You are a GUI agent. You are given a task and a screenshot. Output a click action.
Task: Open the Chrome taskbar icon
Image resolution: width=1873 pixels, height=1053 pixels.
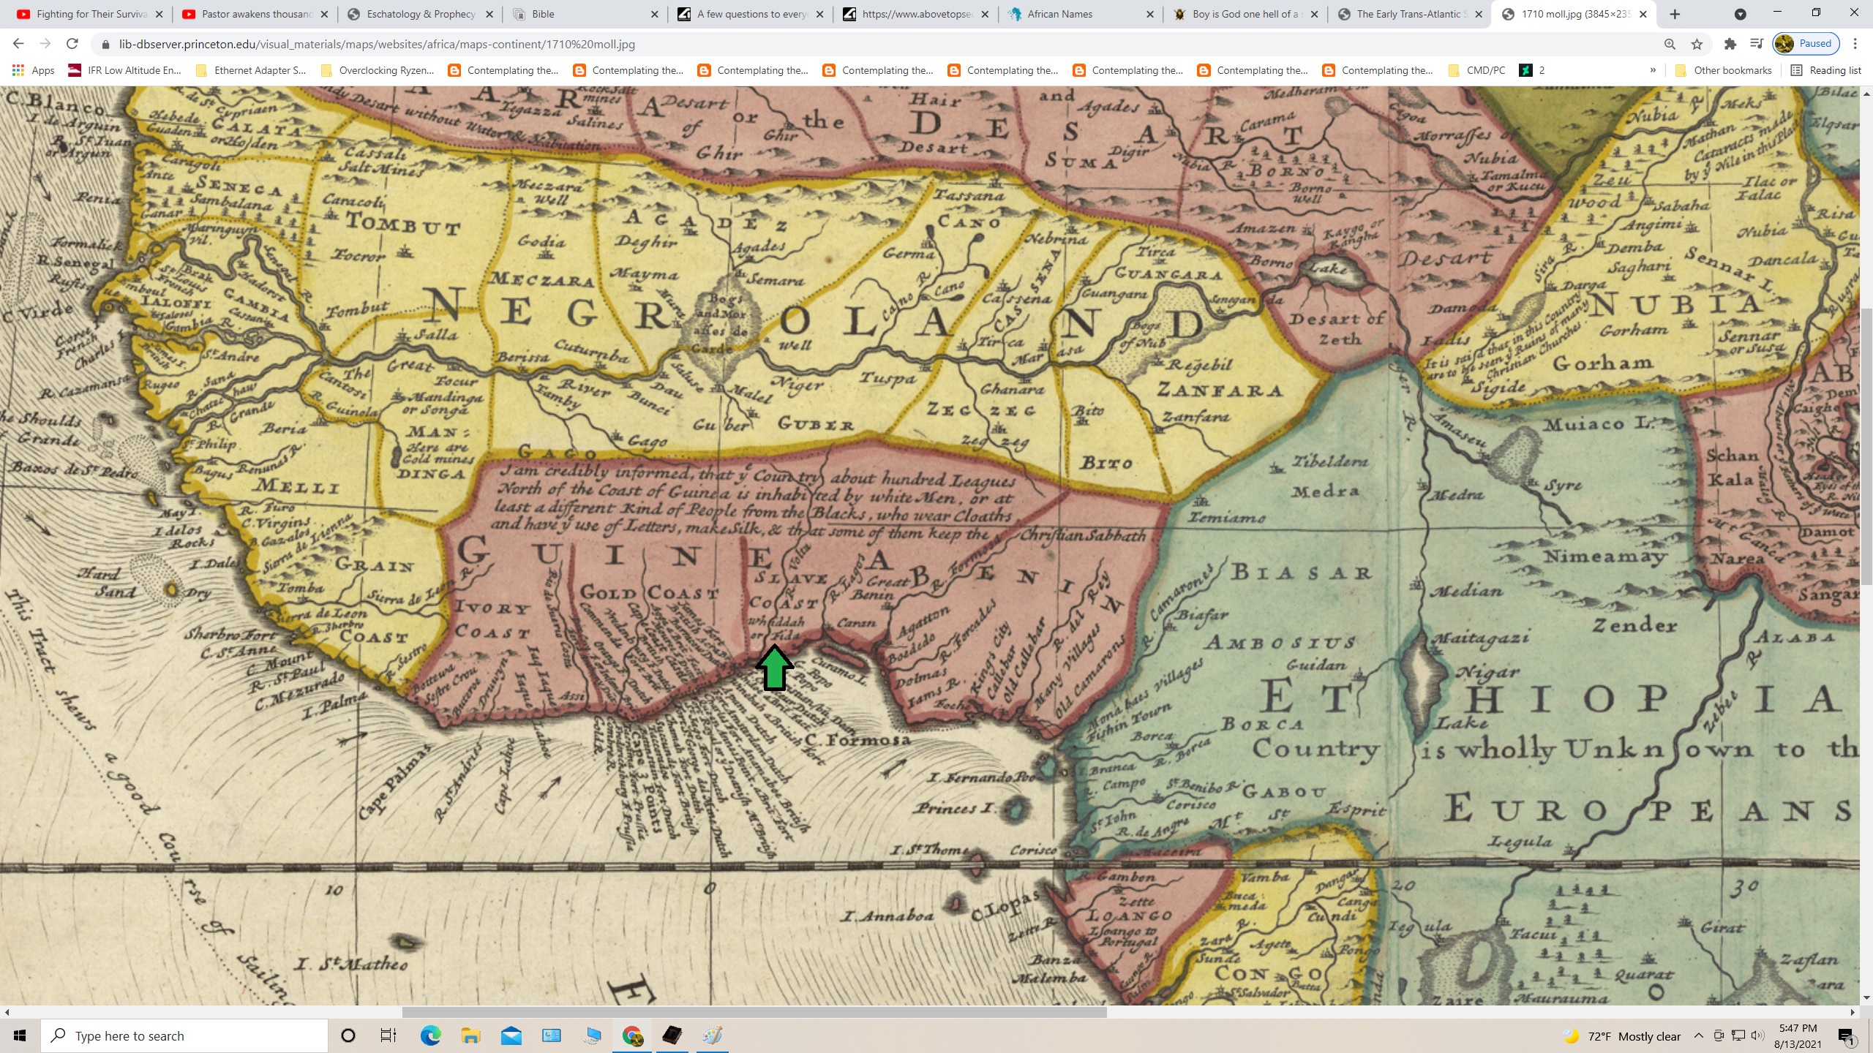(x=632, y=1035)
